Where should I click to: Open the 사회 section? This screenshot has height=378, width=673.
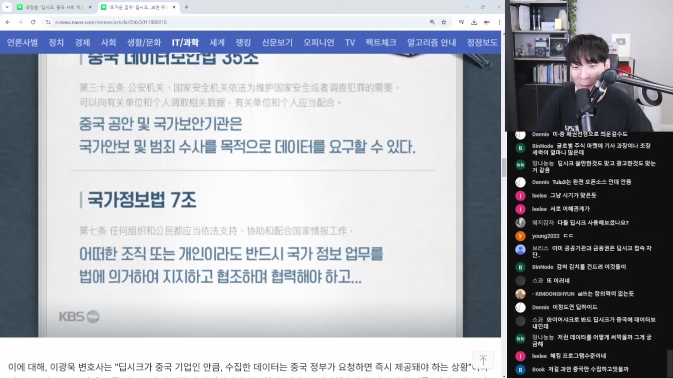108,42
